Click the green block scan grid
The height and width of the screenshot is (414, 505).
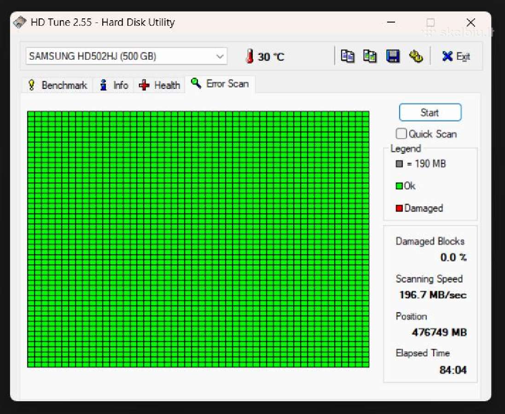198,239
